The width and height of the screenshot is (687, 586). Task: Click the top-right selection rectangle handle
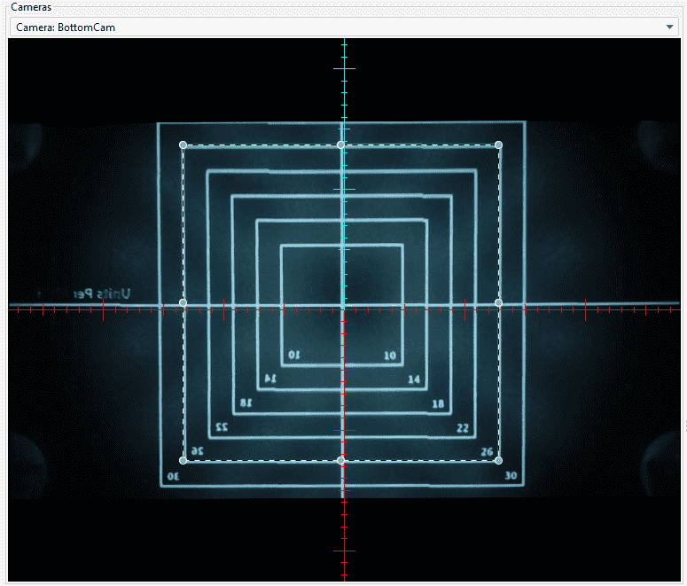coord(498,145)
